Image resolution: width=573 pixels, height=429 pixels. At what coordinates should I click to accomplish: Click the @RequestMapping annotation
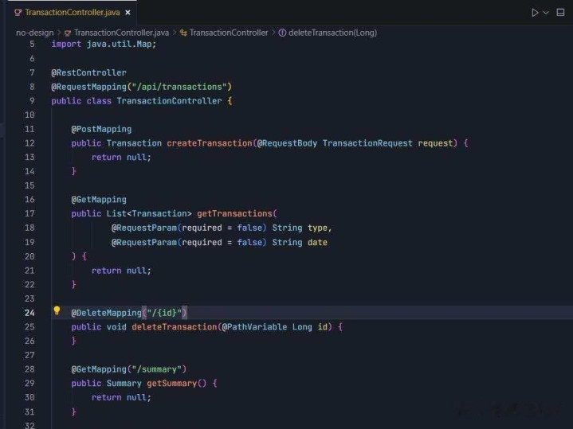coord(88,87)
